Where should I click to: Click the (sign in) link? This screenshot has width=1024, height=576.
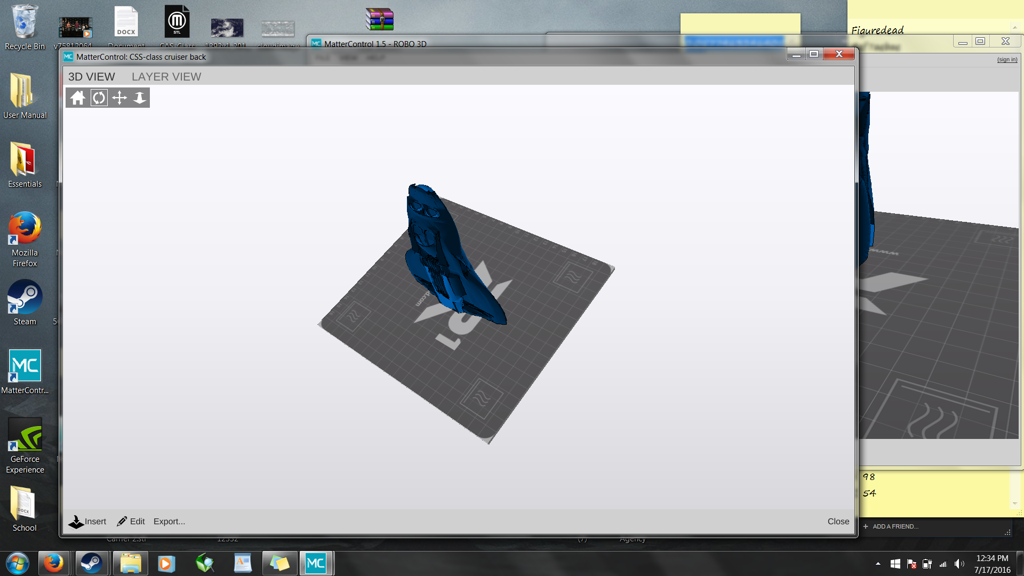[x=1007, y=60]
